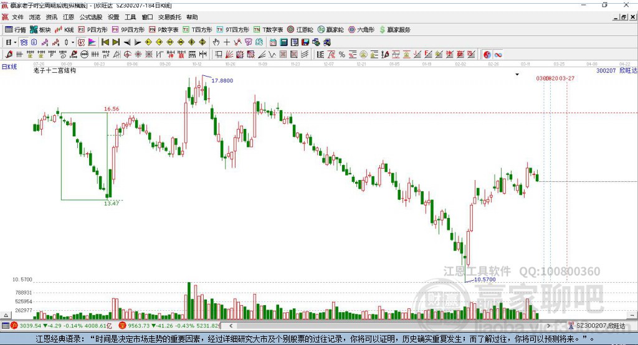Open the P数字表 tool
Screen dimensions: 638x345
[164, 30]
